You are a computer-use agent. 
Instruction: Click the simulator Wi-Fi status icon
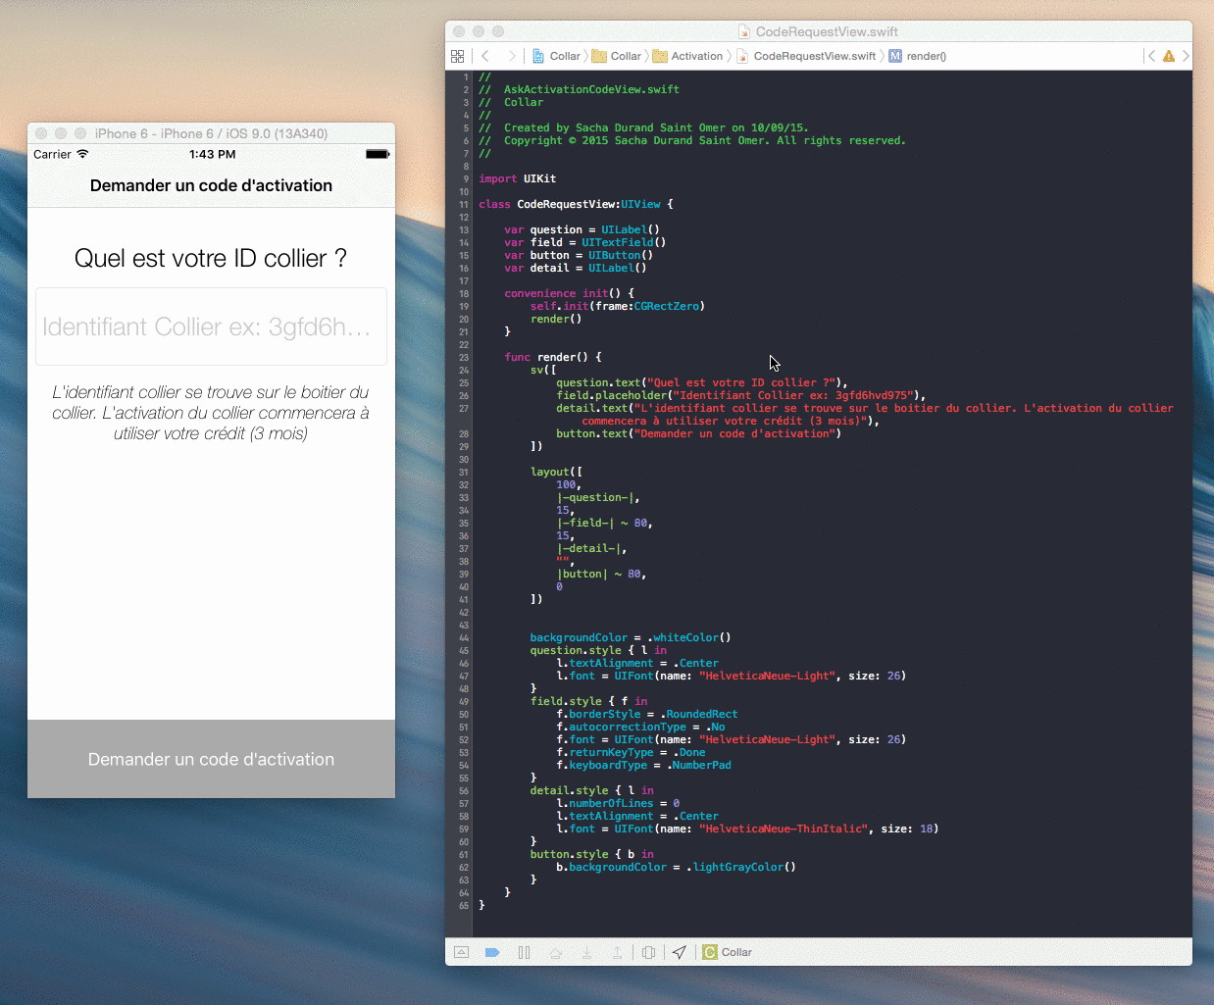coord(82,154)
